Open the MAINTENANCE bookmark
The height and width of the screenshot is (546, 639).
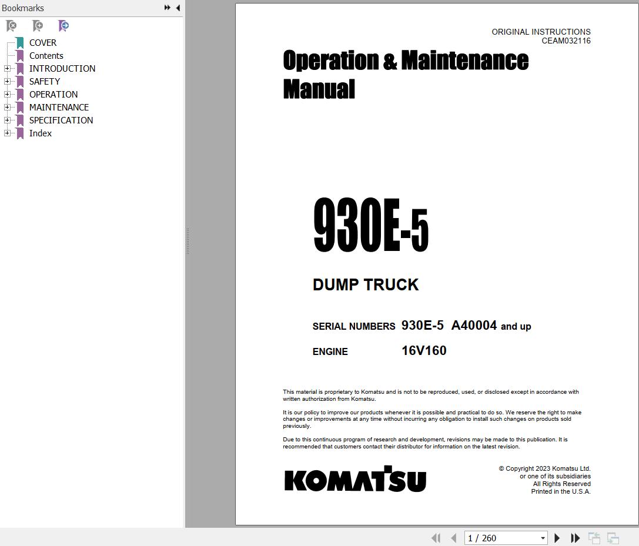pos(59,108)
